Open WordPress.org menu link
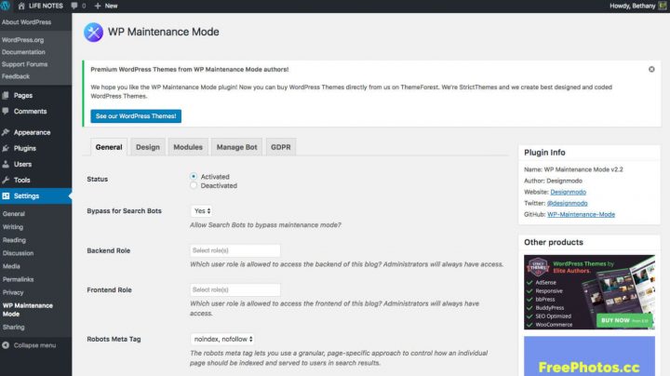Image resolution: width=670 pixels, height=376 pixels. pos(22,40)
